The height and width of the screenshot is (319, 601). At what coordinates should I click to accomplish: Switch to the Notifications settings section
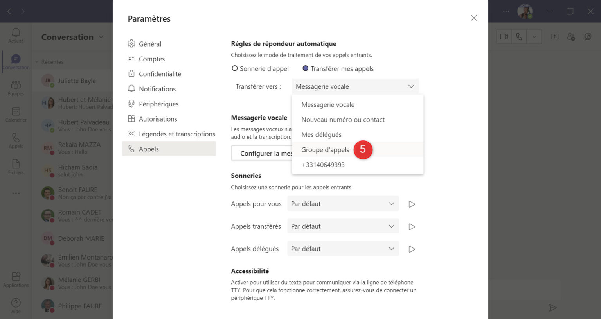coord(157,89)
